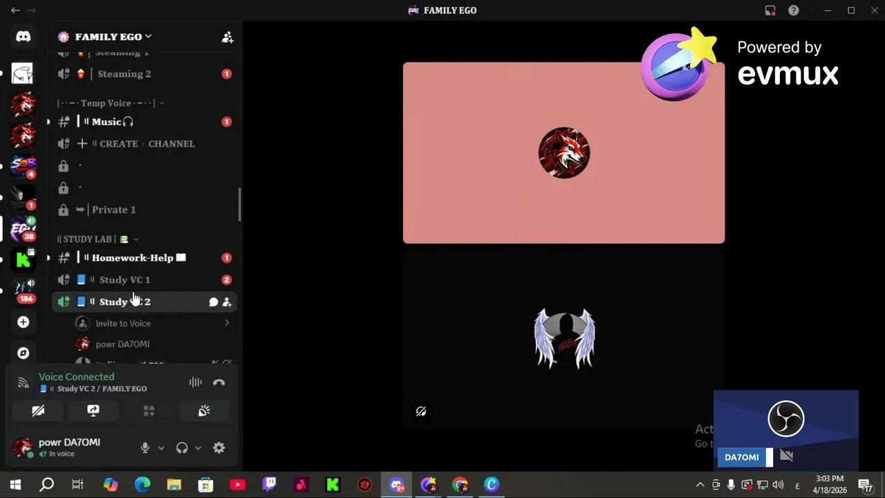Open the Music text channel
Screen dimensions: 885x498
145,122
